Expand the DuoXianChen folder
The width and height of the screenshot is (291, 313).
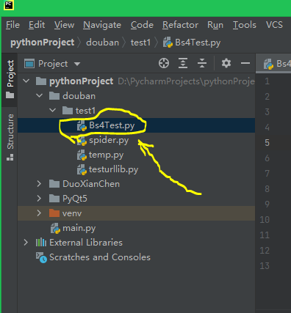tap(39, 184)
